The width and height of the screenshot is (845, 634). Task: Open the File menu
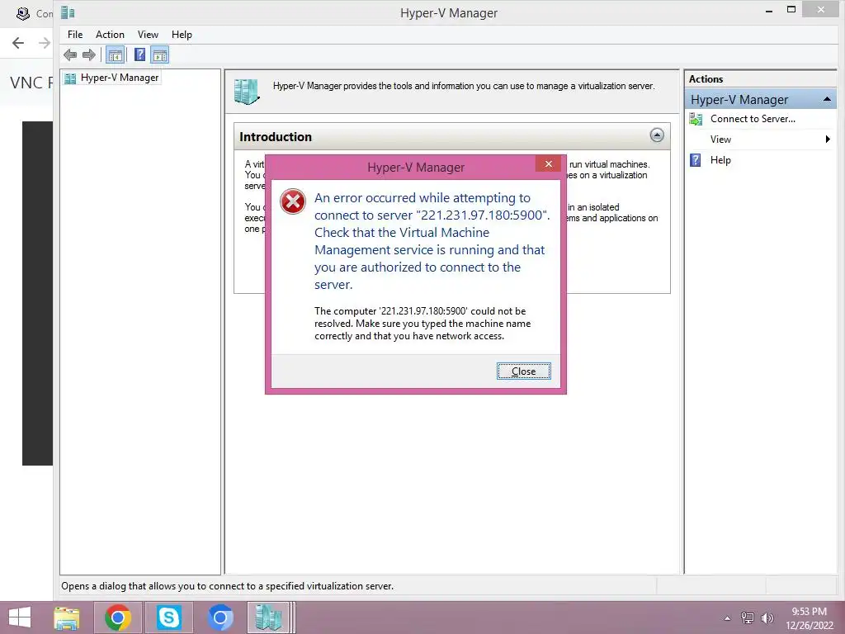pos(75,35)
